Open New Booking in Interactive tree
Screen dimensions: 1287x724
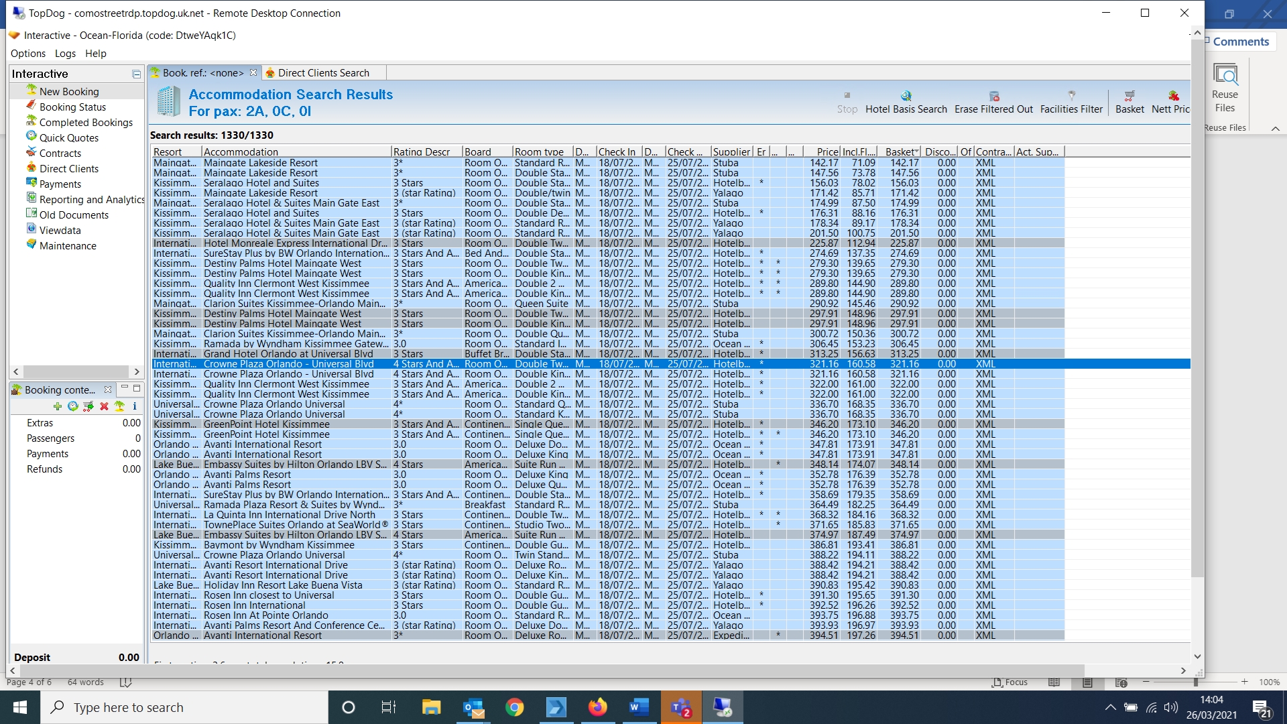pos(68,91)
